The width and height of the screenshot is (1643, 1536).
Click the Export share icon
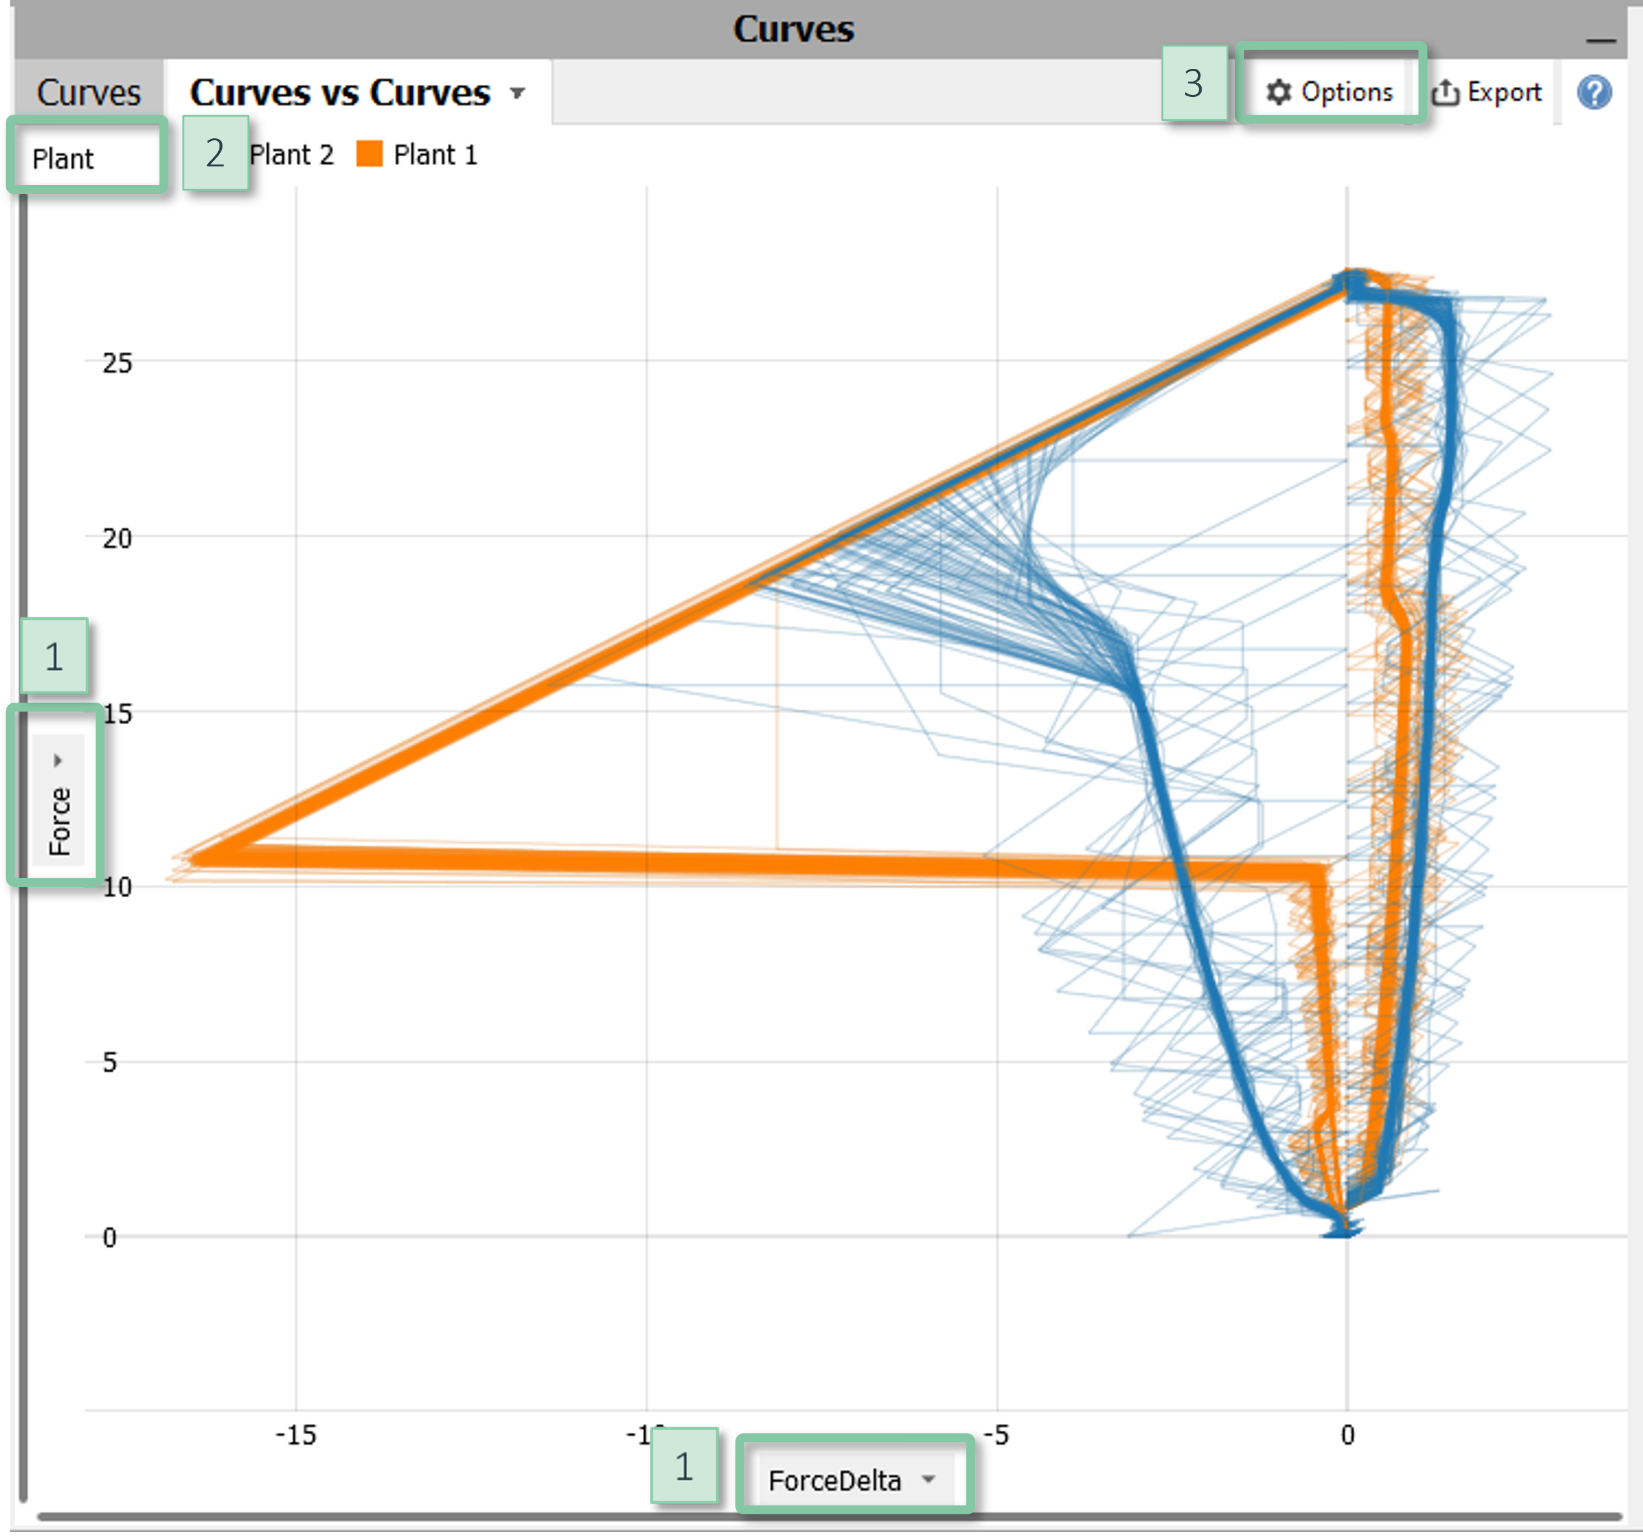point(1445,92)
